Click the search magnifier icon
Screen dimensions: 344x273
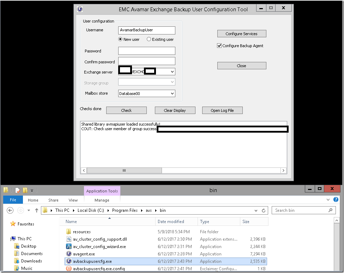330,210
